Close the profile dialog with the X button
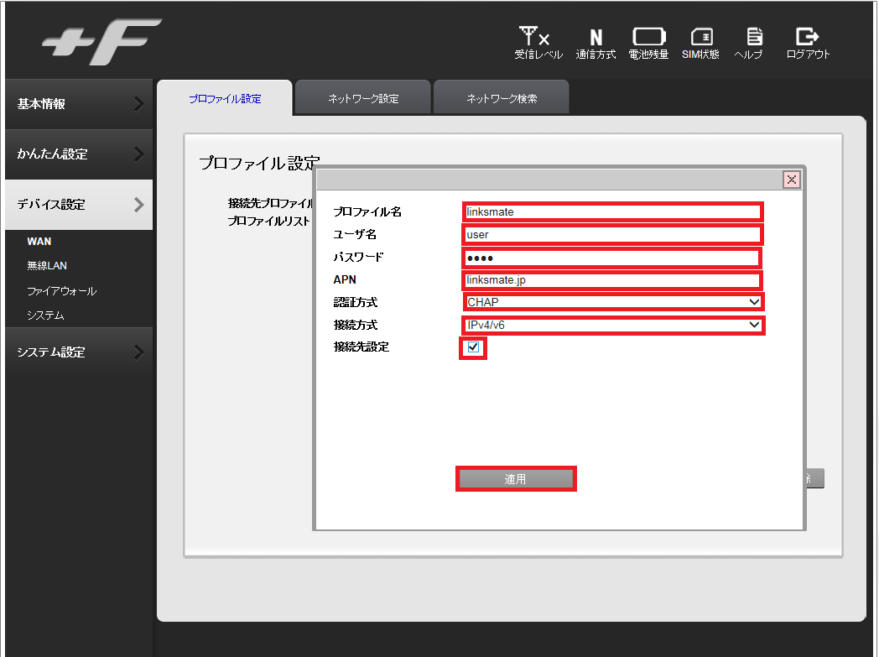This screenshot has width=879, height=657. tap(791, 180)
